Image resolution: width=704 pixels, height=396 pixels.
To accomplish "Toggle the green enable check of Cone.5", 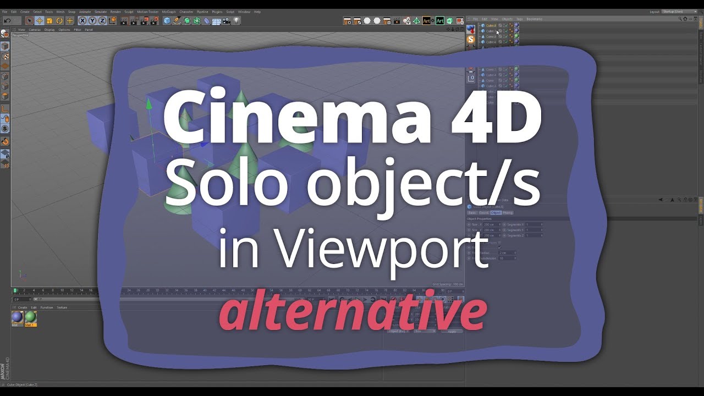I will pos(507,36).
